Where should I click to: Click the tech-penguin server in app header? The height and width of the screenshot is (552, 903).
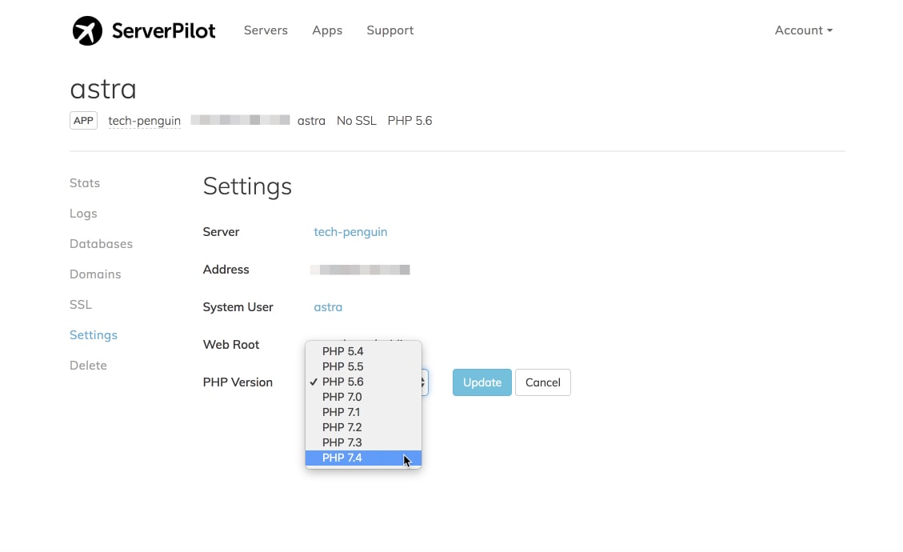click(x=145, y=121)
